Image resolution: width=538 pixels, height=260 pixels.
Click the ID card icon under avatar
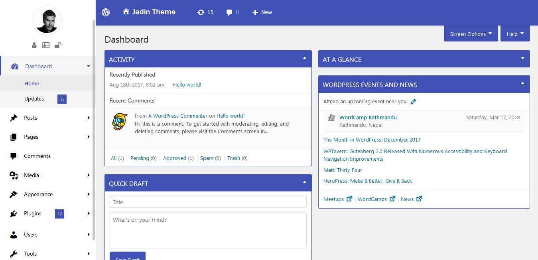(x=46, y=45)
